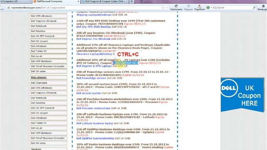Open Dell Inspiron Ultrabook above Blog category
This screenshot has height=150, width=267.
tap(48, 21)
